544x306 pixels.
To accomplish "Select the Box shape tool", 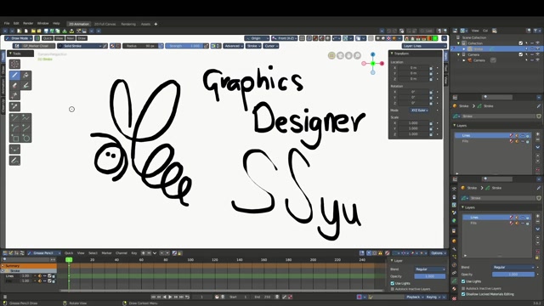I will [15, 138].
